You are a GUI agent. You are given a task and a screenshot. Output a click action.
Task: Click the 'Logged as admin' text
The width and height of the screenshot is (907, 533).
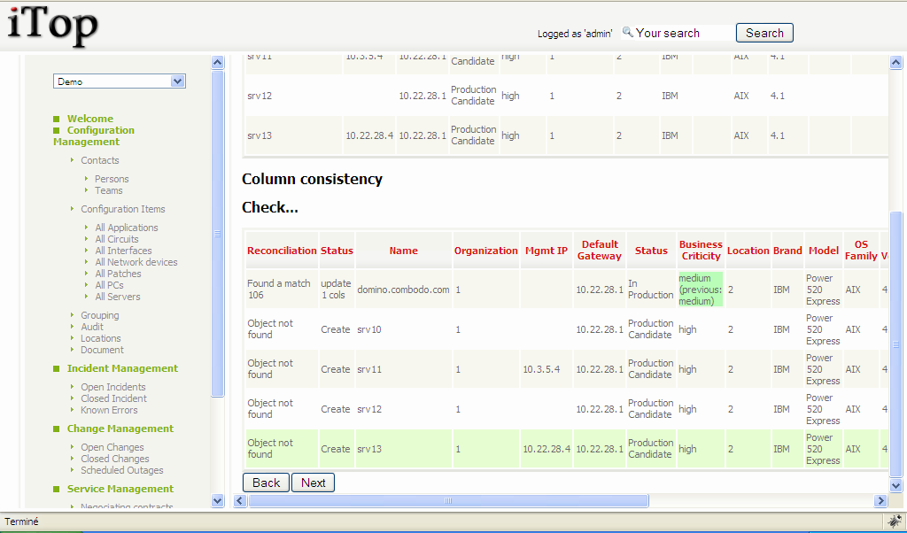(x=574, y=34)
